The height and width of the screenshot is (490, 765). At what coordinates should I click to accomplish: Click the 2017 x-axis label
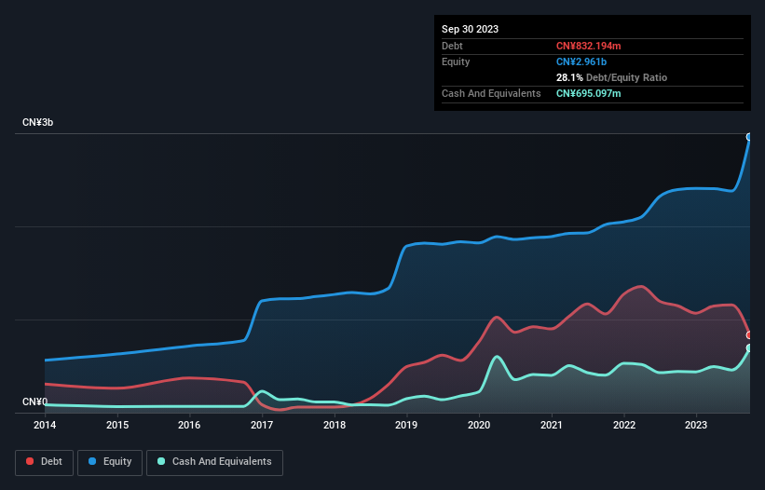click(x=262, y=425)
